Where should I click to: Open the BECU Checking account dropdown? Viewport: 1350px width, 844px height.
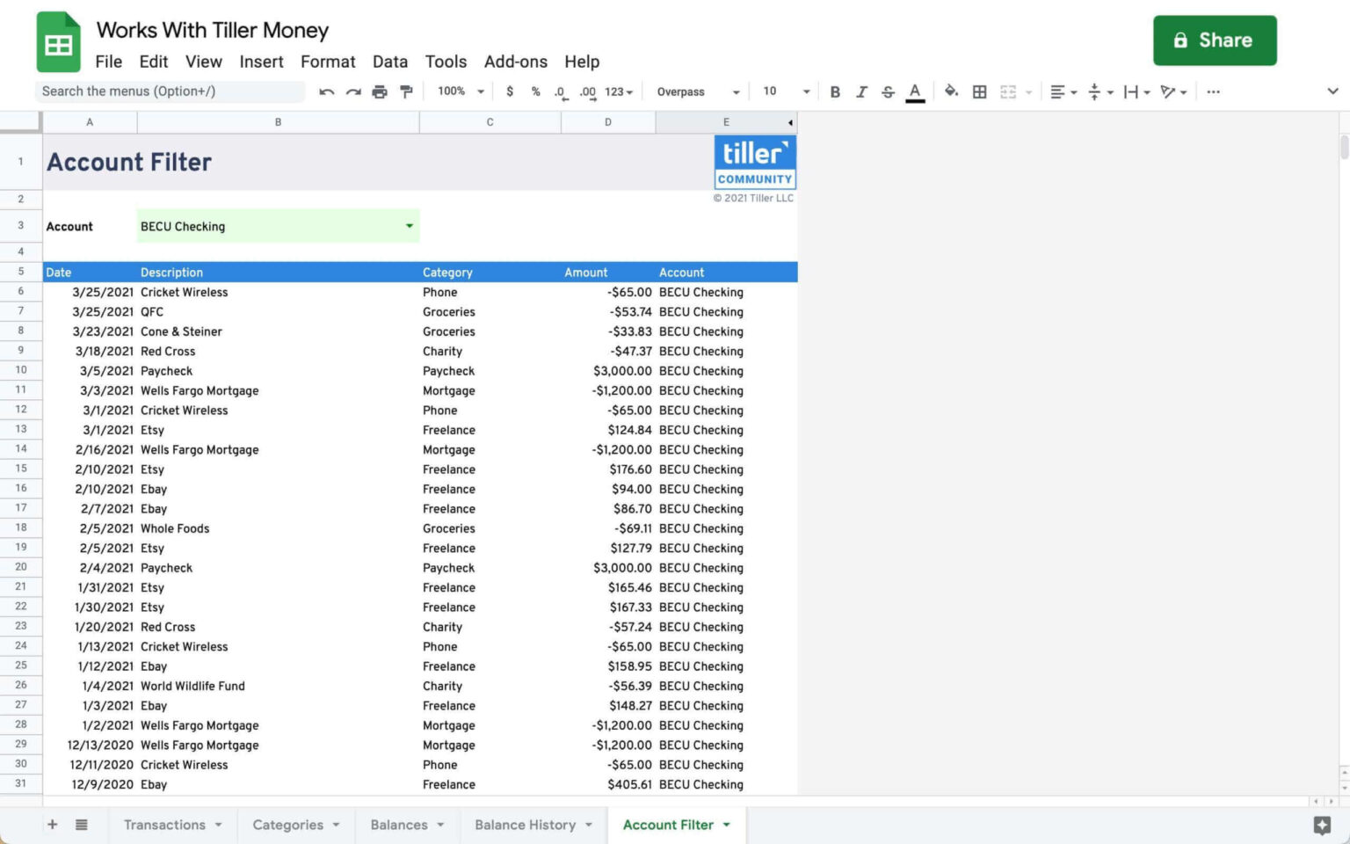pos(408,226)
